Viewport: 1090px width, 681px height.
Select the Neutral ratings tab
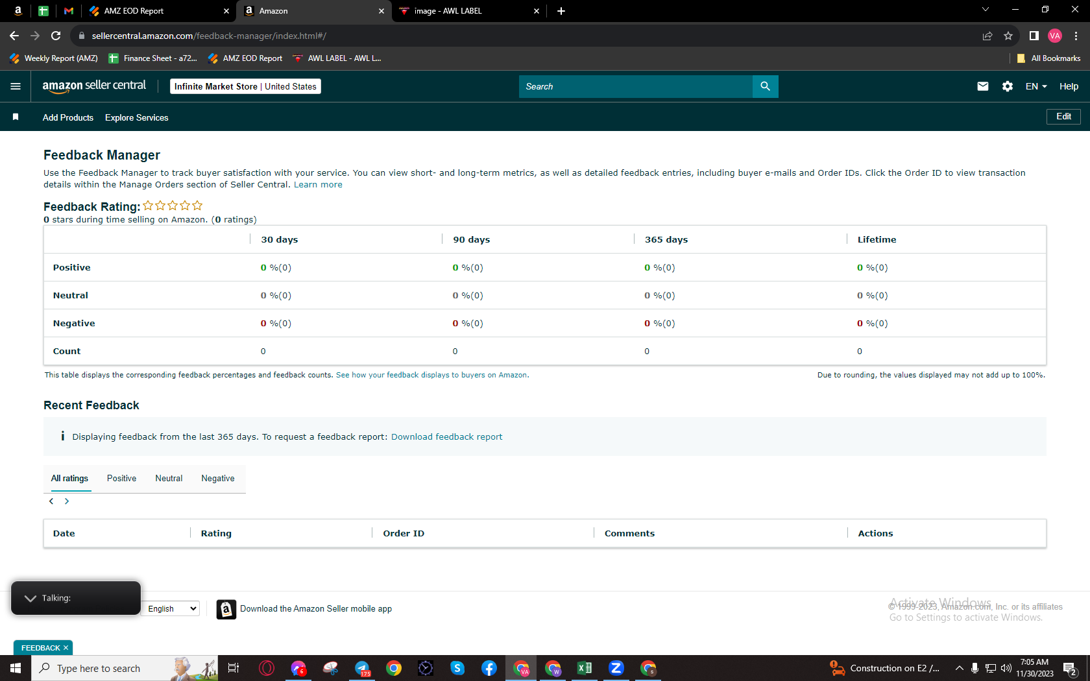point(169,479)
